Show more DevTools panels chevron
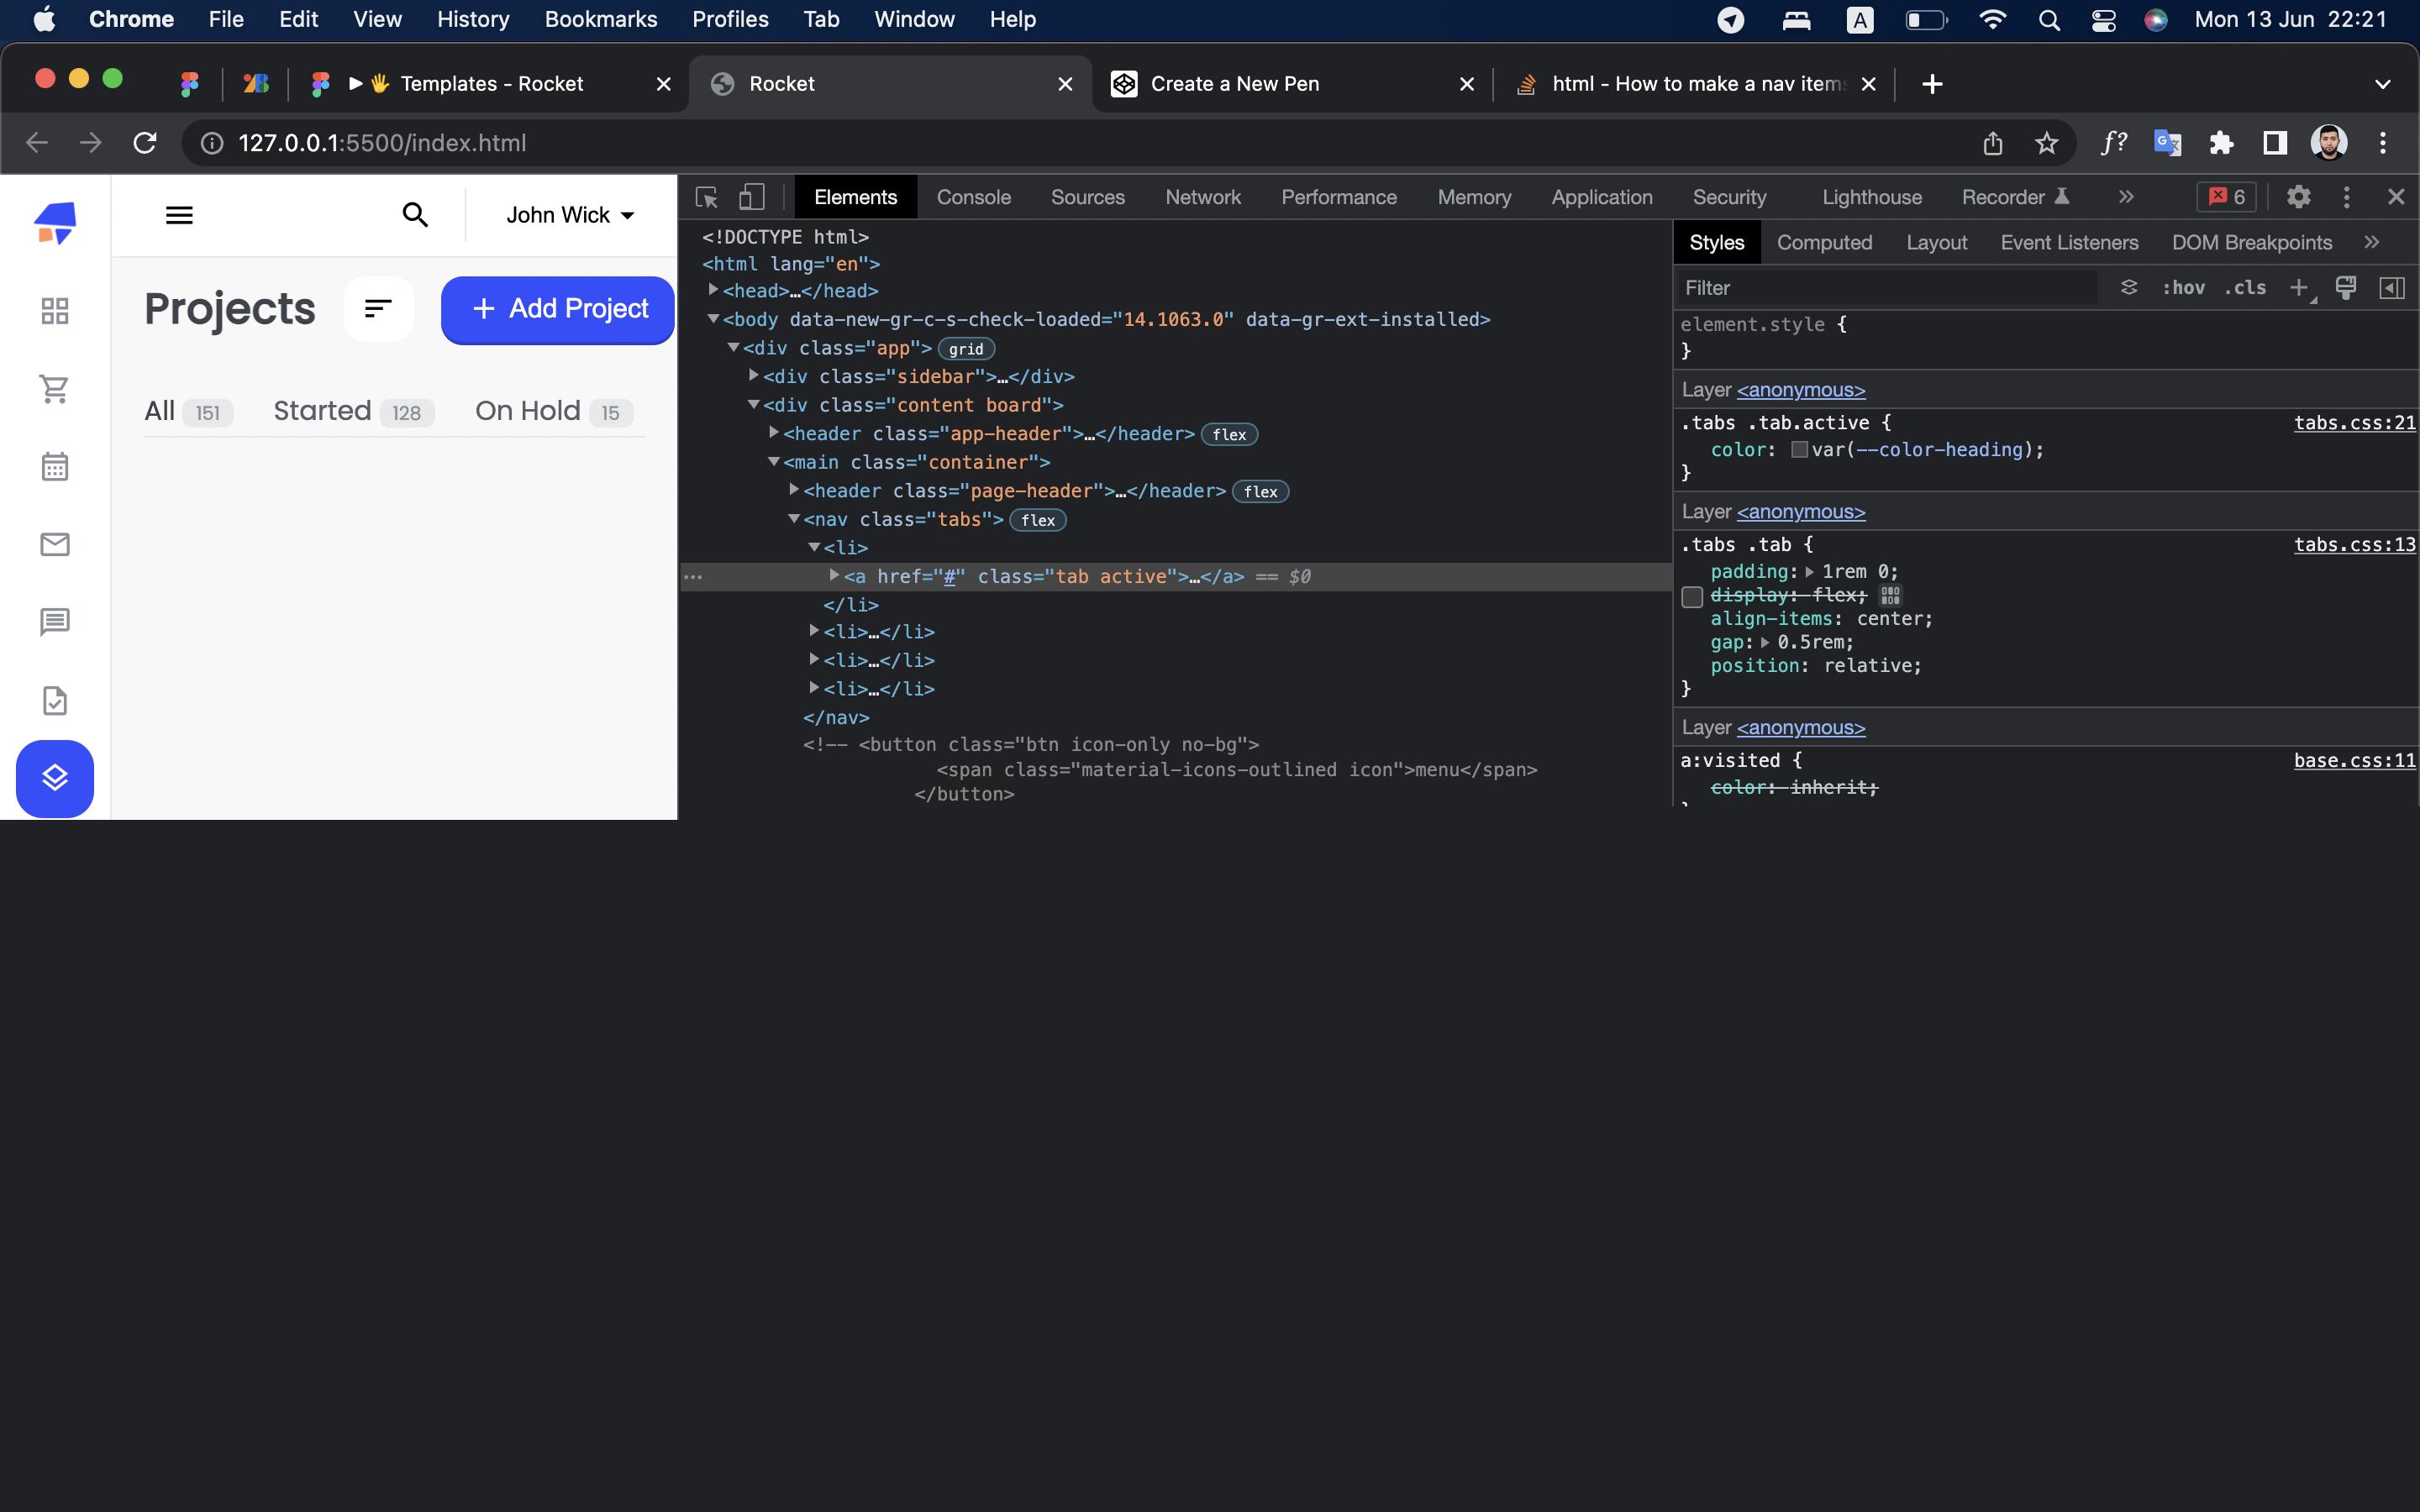The width and height of the screenshot is (2420, 1512). (x=2126, y=197)
